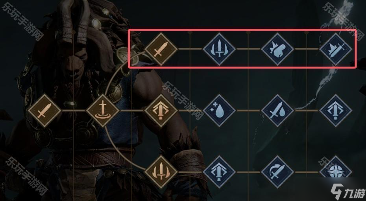Screen dimensions: 366x201
Task: Select the sword with curved arrow node
Action: [x=277, y=172]
